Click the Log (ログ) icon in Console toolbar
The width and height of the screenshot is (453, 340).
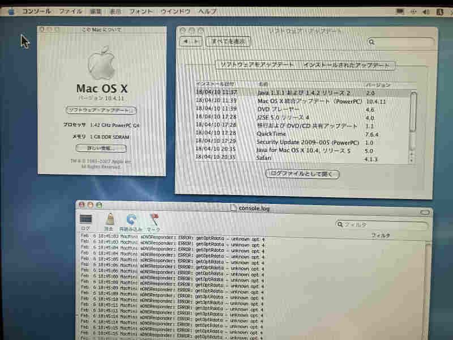coord(86,219)
